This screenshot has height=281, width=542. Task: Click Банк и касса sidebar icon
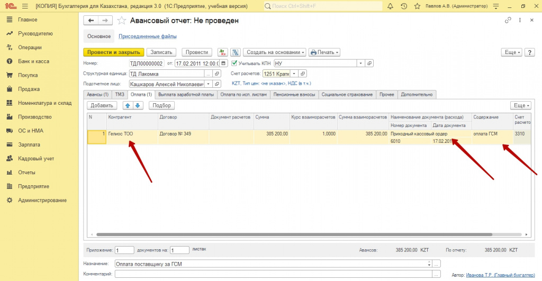click(10, 61)
